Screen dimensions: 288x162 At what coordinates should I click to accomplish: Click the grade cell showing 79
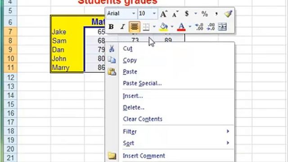click(x=95, y=49)
